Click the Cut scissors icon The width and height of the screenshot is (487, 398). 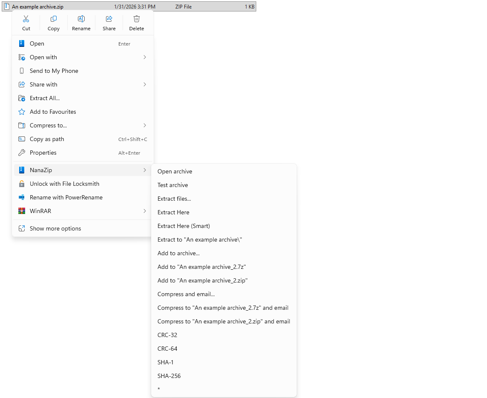[x=26, y=19]
